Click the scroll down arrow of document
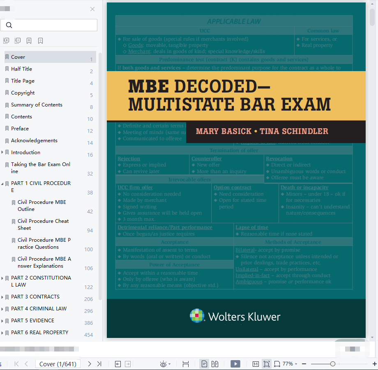The height and width of the screenshot is (370, 378). [373, 337]
